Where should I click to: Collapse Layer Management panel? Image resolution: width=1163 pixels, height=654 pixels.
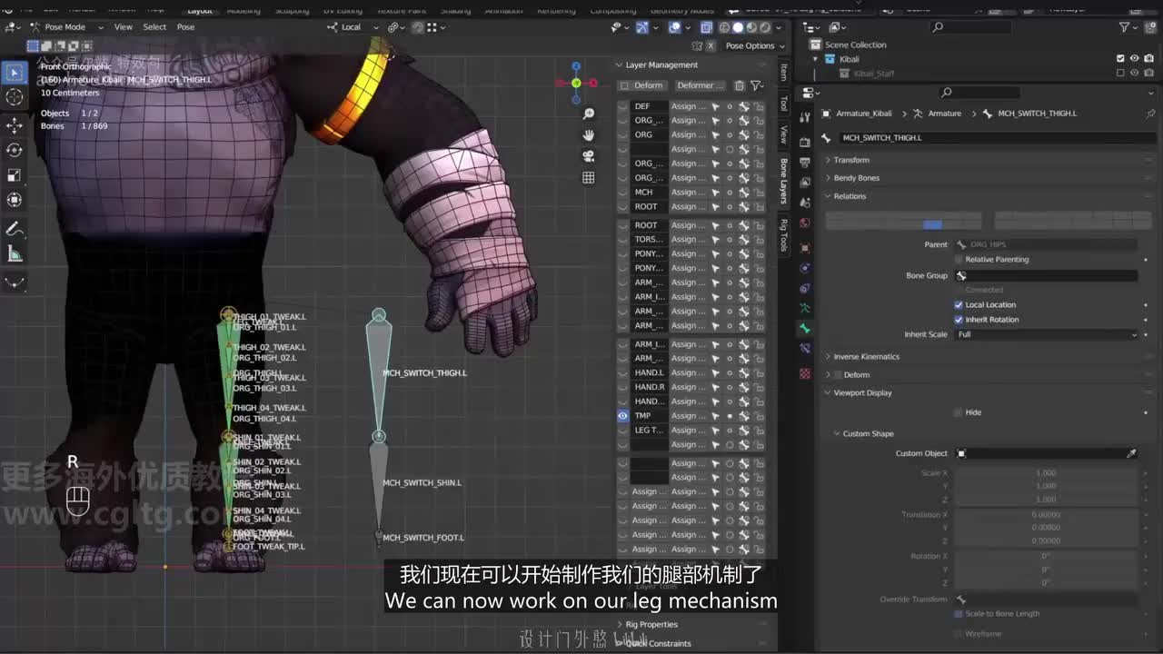click(661, 65)
